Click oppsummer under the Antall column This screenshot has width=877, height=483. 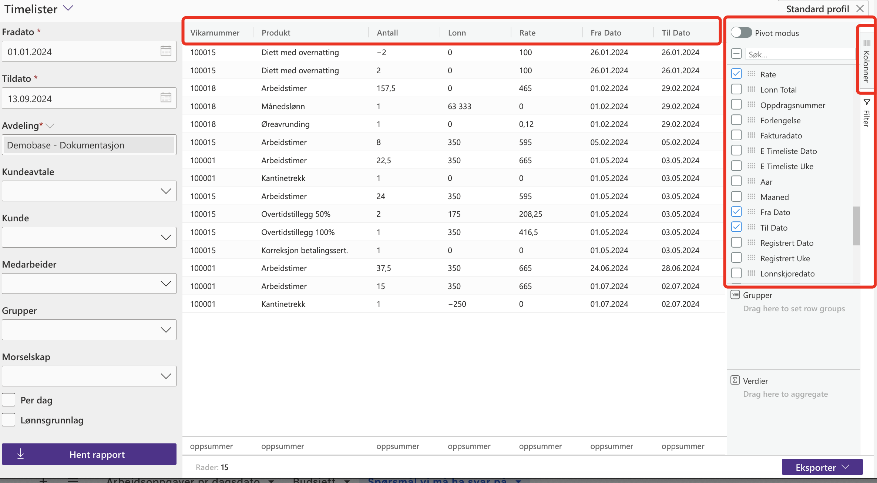point(398,446)
